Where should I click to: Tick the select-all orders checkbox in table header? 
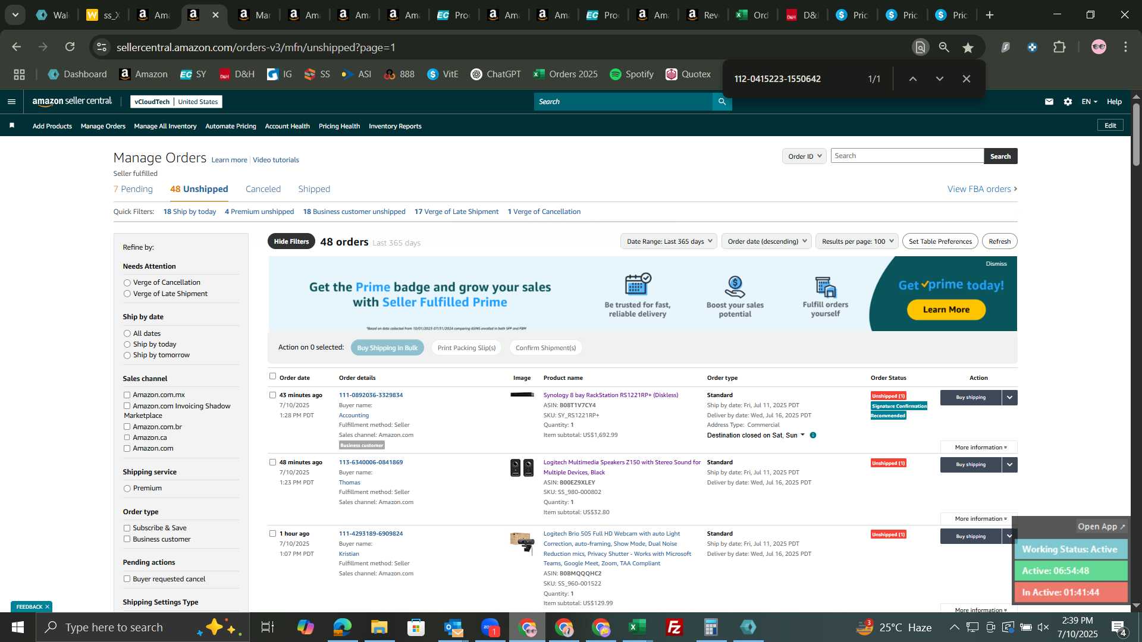[x=272, y=376]
